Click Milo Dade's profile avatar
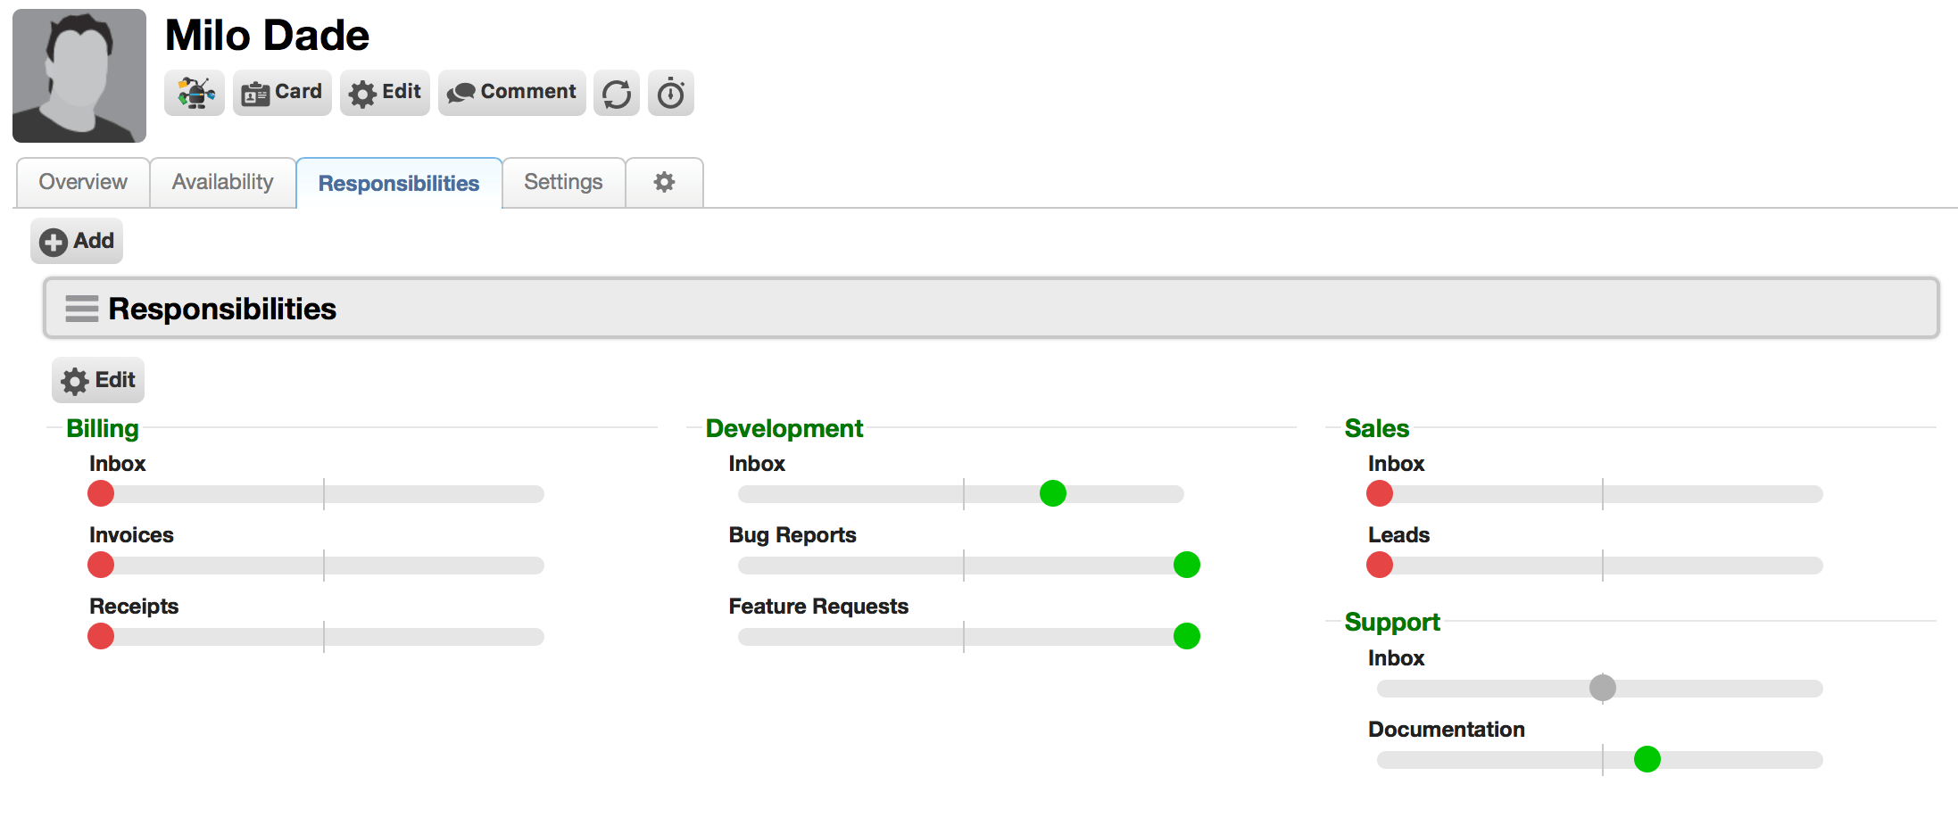The image size is (1958, 826). pyautogui.click(x=79, y=76)
